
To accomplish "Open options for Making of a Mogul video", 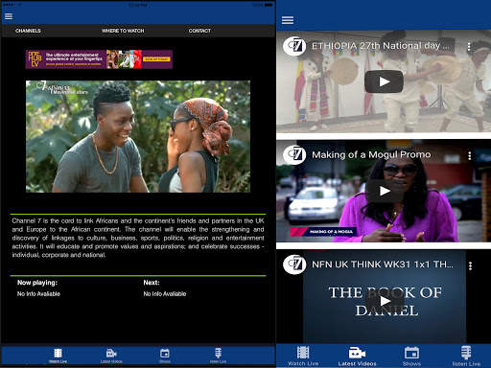I will (x=469, y=155).
